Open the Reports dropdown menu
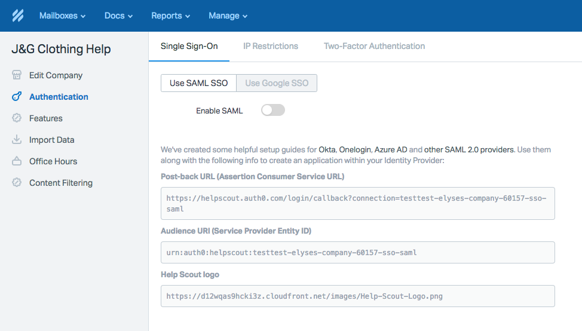This screenshot has width=582, height=331. [170, 16]
